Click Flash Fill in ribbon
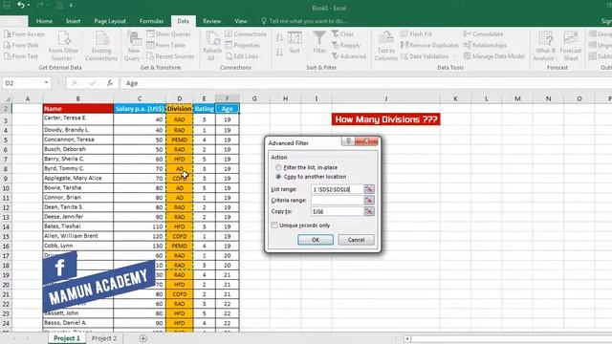This screenshot has height=344, width=612. [416, 34]
